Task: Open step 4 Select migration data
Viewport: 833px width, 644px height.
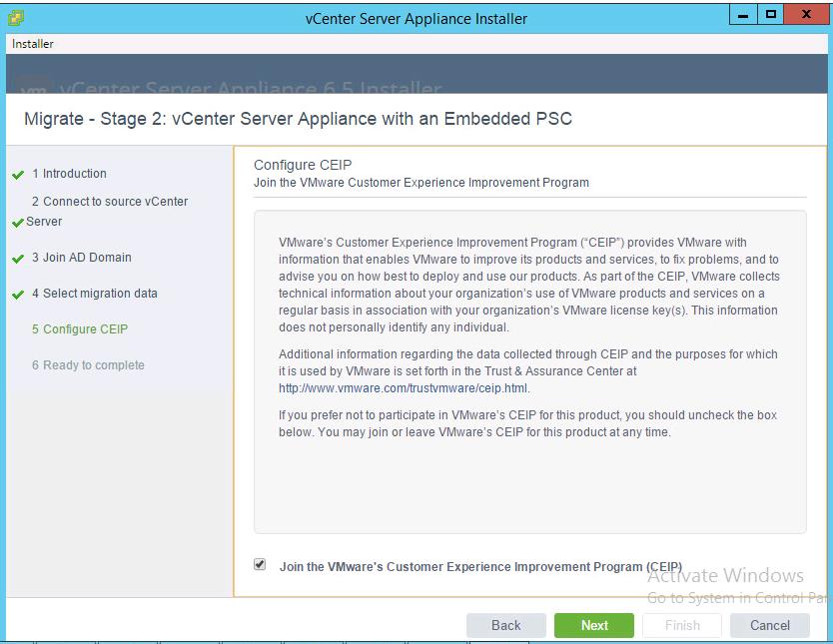Action: 95,294
